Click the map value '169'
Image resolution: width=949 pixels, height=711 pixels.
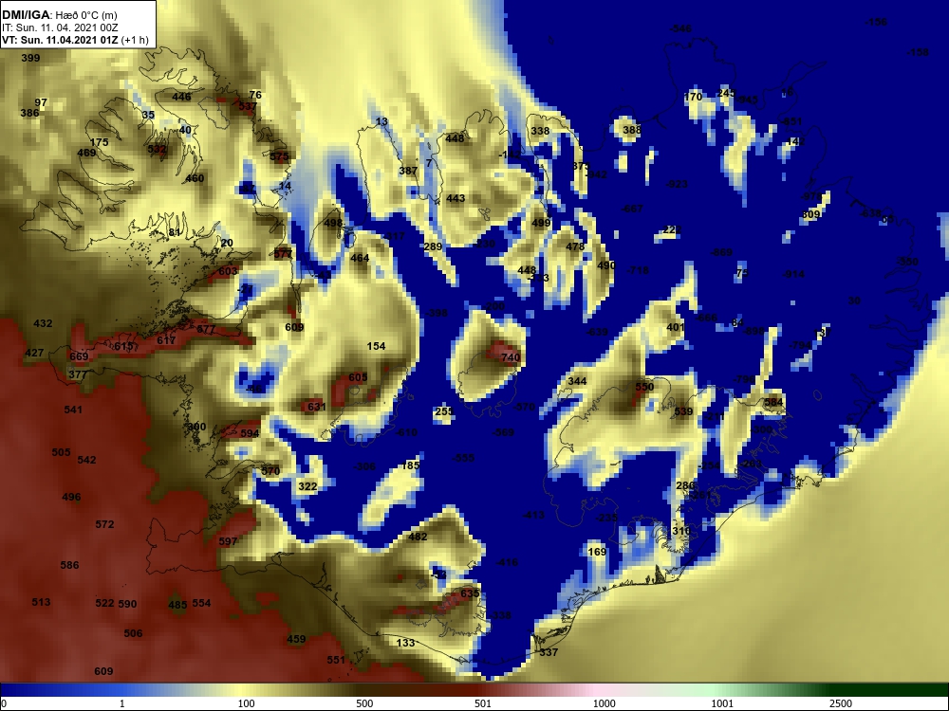coord(597,552)
